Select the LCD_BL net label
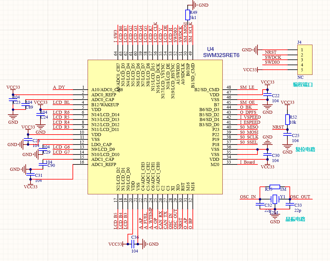Screen dimensions: 330x261 point(61,103)
